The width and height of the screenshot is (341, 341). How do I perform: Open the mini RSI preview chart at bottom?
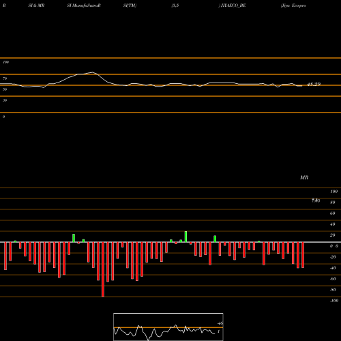[x=168, y=327]
